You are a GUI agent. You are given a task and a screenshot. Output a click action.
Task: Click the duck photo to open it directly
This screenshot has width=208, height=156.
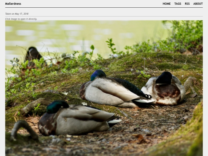pos(104,88)
